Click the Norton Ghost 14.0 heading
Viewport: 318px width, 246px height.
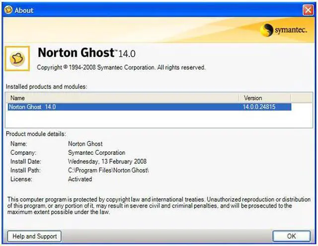(86, 53)
